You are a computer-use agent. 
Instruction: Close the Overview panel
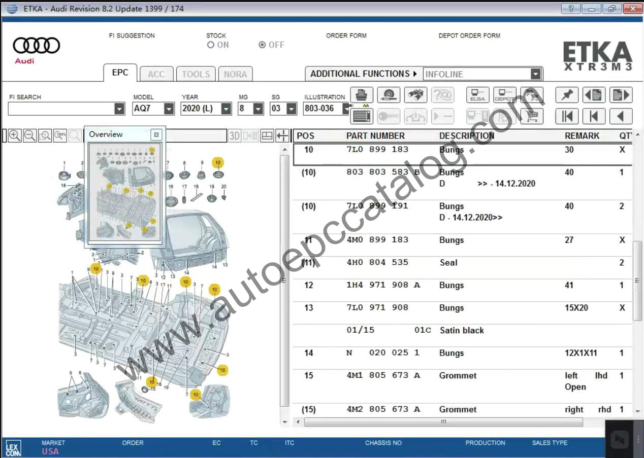click(x=156, y=134)
